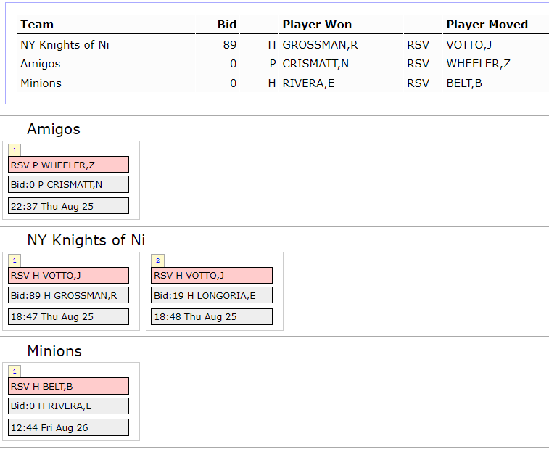Click the Minions section heading
The height and width of the screenshot is (452, 549).
click(x=54, y=351)
